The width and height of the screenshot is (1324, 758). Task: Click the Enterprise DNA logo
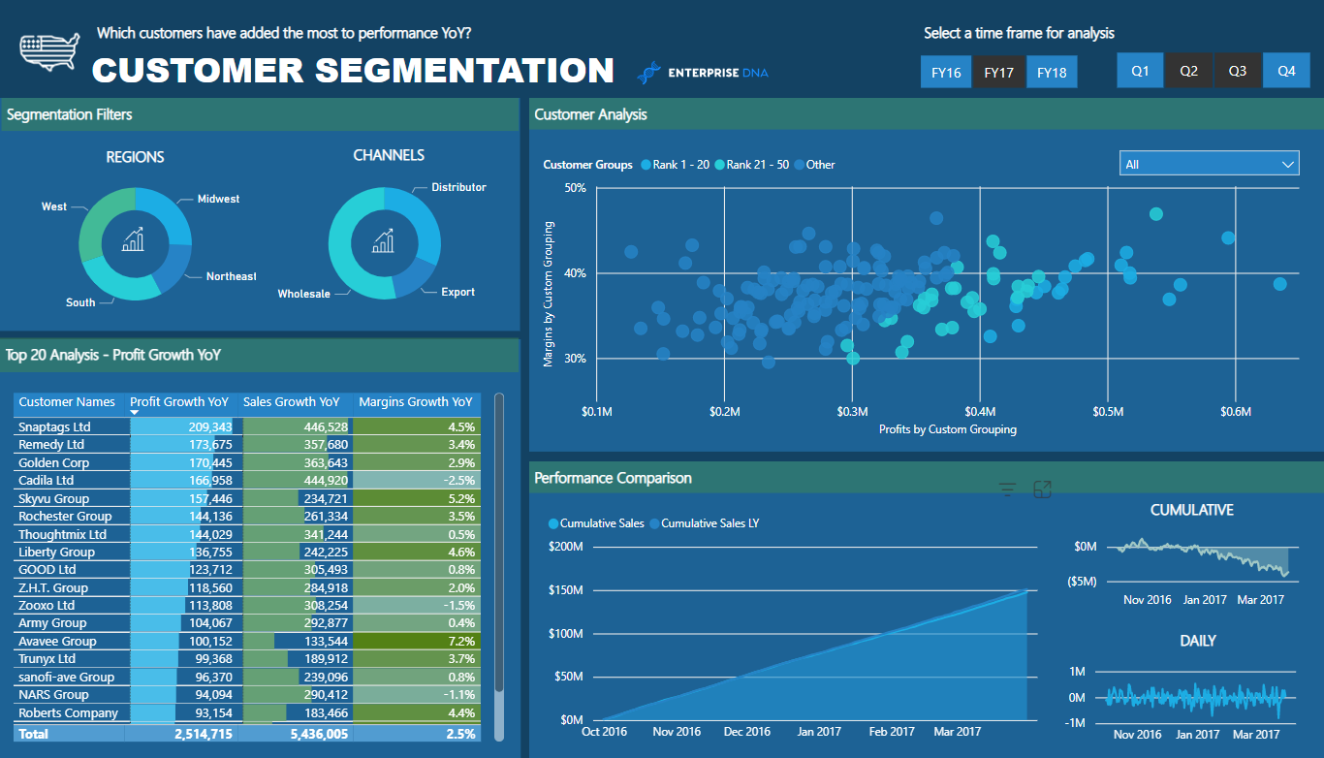pyautogui.click(x=704, y=73)
